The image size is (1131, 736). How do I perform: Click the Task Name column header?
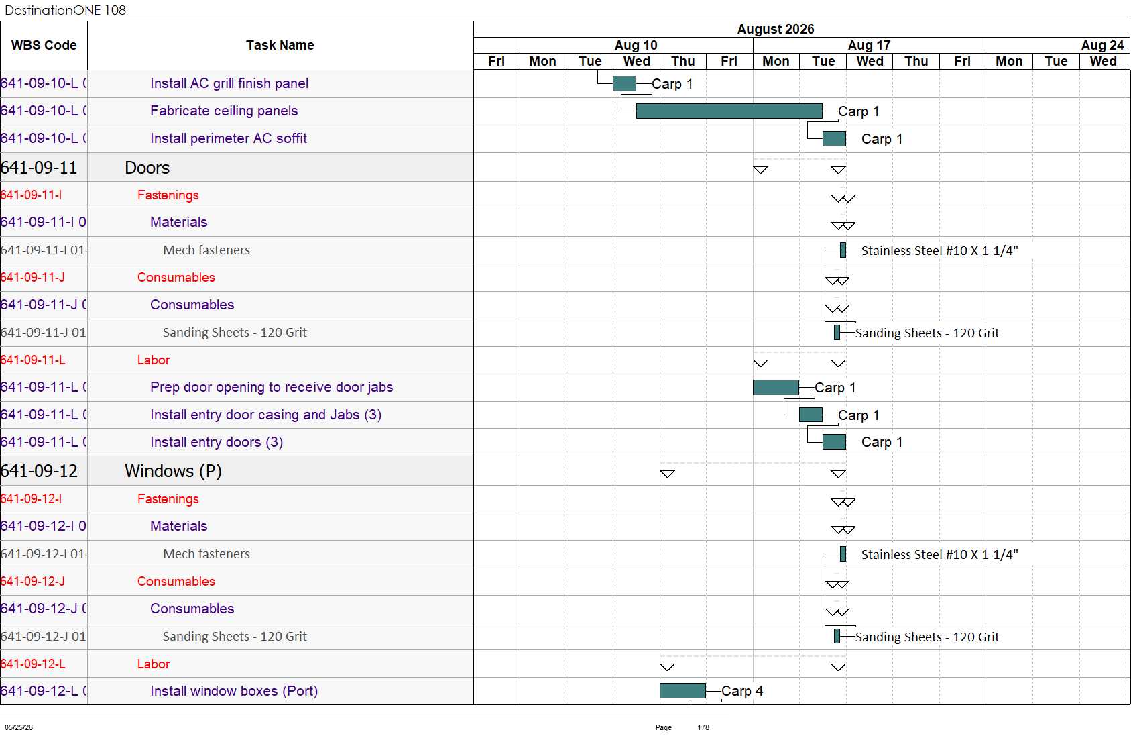[280, 45]
